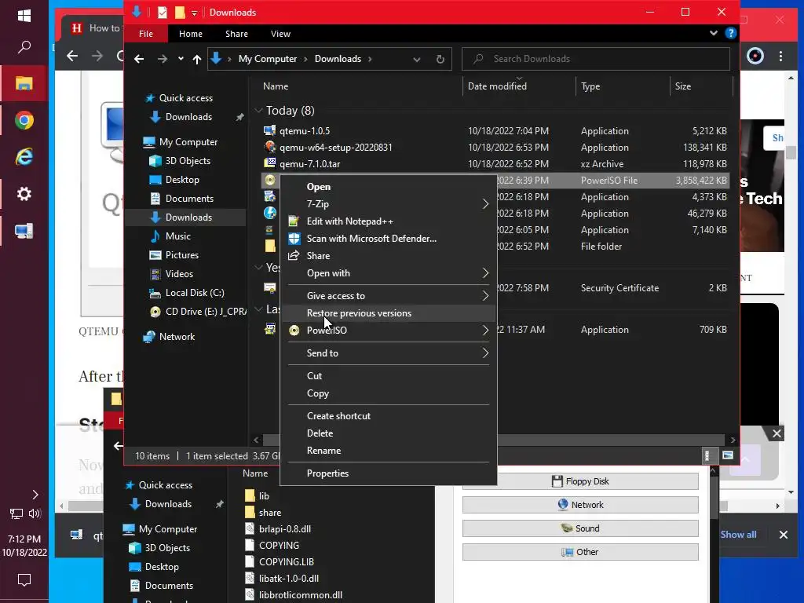Click the Other button

580,552
